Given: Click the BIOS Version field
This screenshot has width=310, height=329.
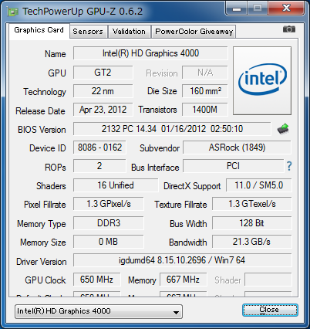Looking at the screenshot, I should (172, 129).
